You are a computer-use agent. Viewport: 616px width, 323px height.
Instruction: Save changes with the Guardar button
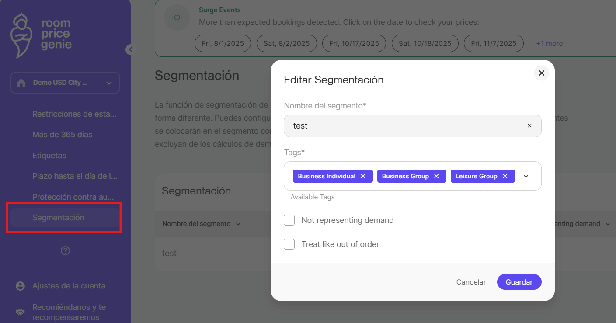pyautogui.click(x=519, y=282)
